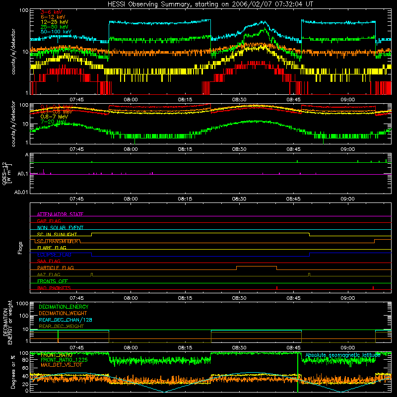The width and height of the screenshot is (397, 397).
Task: Click the GOES-12 axis label
Action: [x=6, y=173]
